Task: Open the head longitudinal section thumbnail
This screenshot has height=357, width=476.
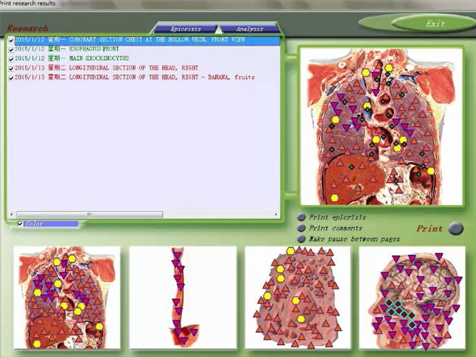Action: tap(412, 298)
